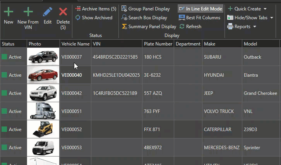Toggle In Line Edit Mode

(x=200, y=8)
